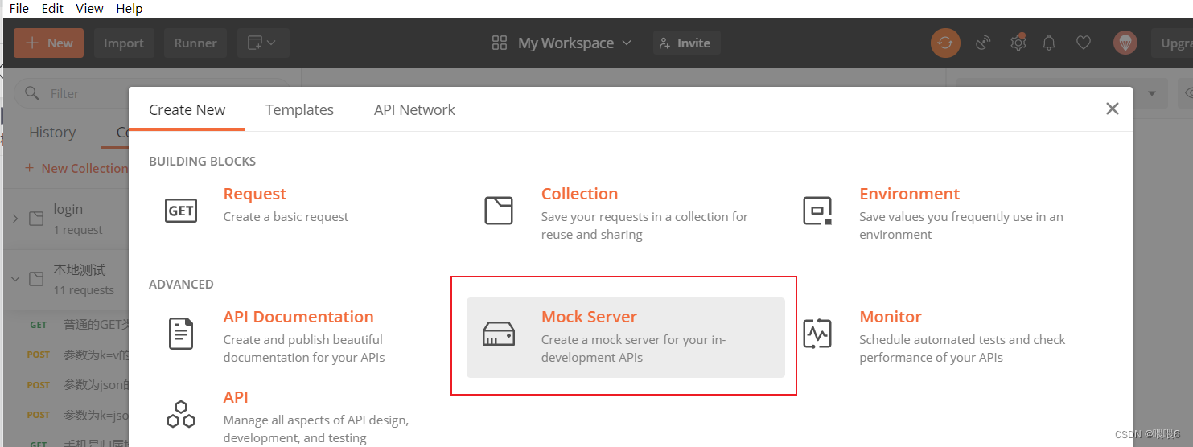Click the Mock Server heading
This screenshot has width=1193, height=447.
[589, 317]
